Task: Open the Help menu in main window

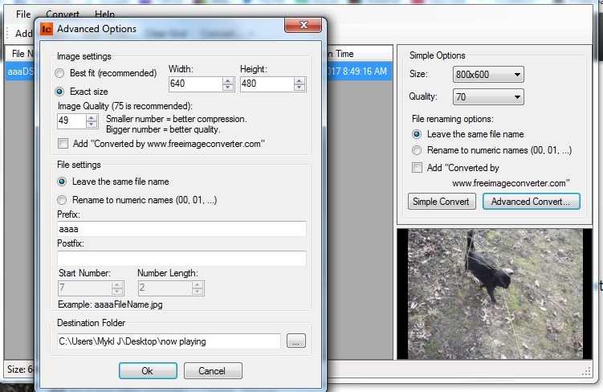Action: coord(104,14)
